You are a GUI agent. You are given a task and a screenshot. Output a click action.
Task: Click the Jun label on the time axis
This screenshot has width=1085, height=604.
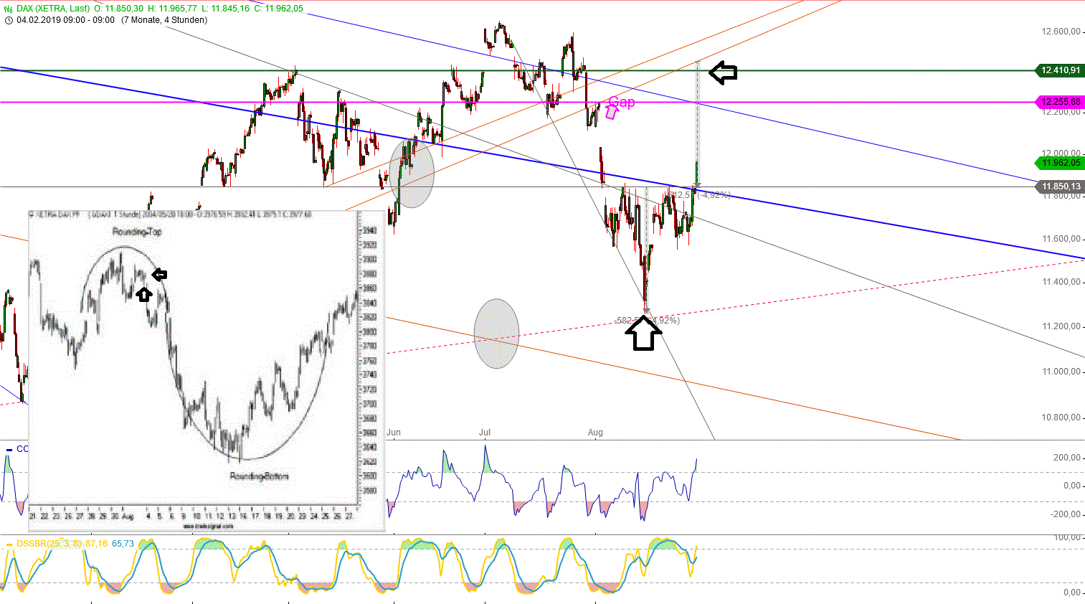[394, 433]
